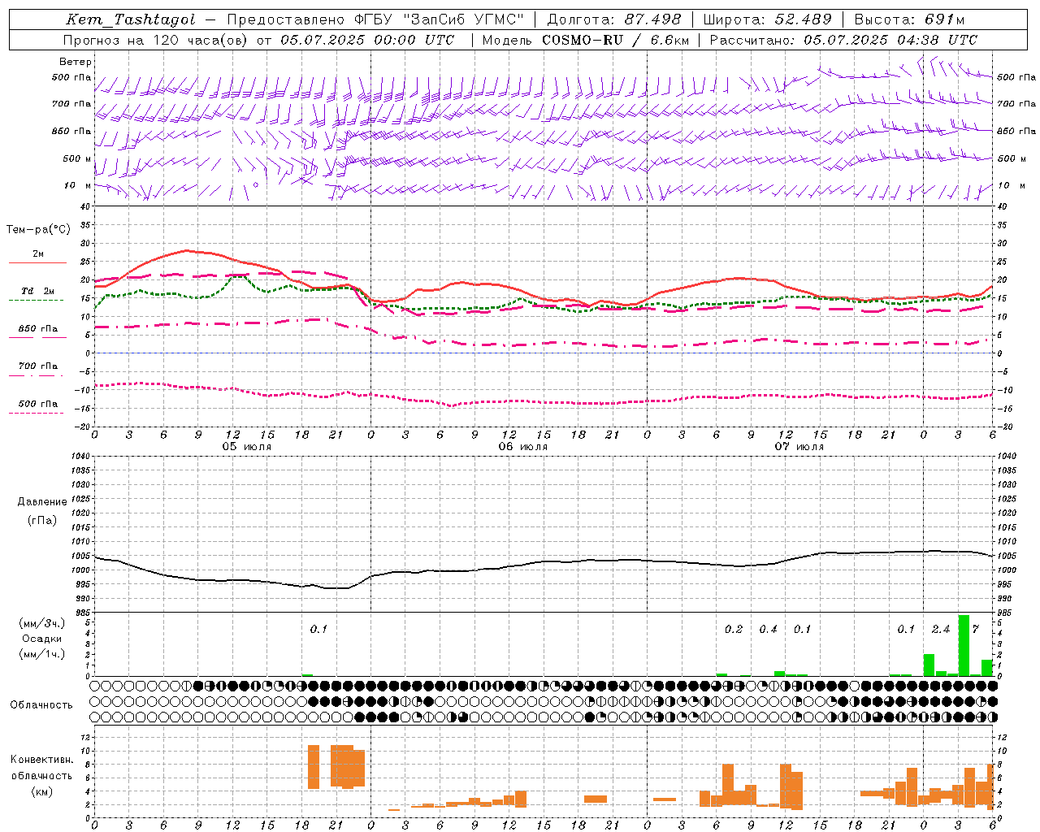Click the Долгота 87.498 header field
The height and width of the screenshot is (832, 1040).
[615, 19]
